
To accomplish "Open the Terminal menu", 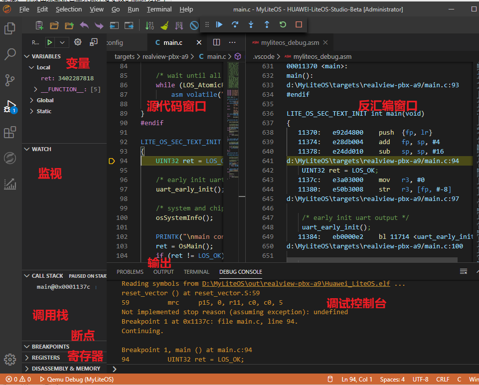I will click(x=159, y=9).
